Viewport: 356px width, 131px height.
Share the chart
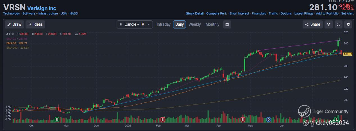pyautogui.click(x=313, y=24)
